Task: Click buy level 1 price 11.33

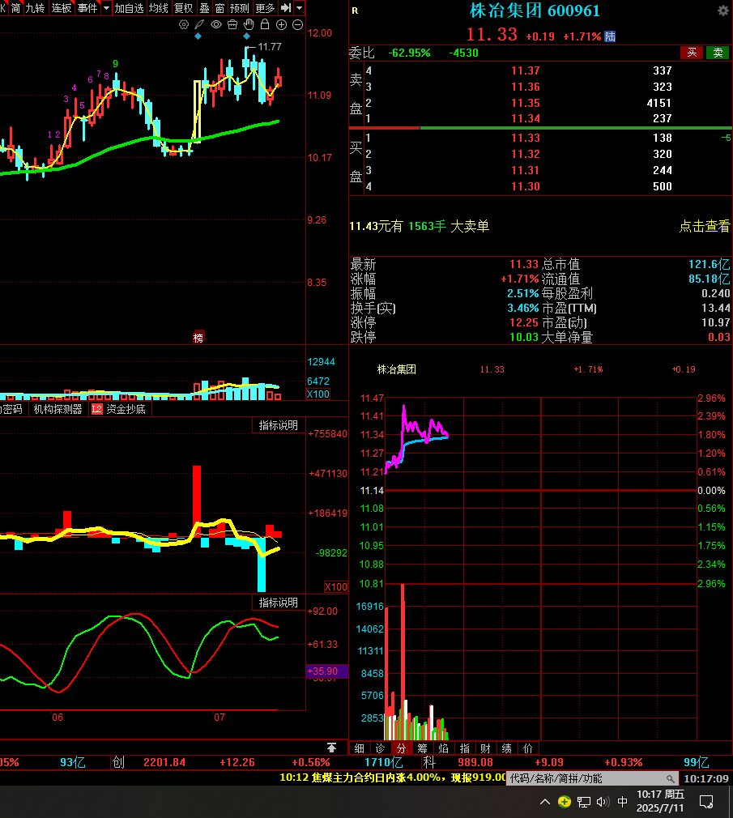Action: pos(526,138)
